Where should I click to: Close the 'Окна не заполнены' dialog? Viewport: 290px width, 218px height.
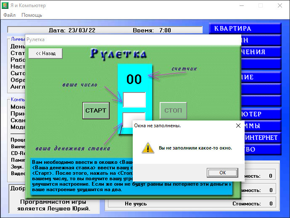tap(238, 126)
